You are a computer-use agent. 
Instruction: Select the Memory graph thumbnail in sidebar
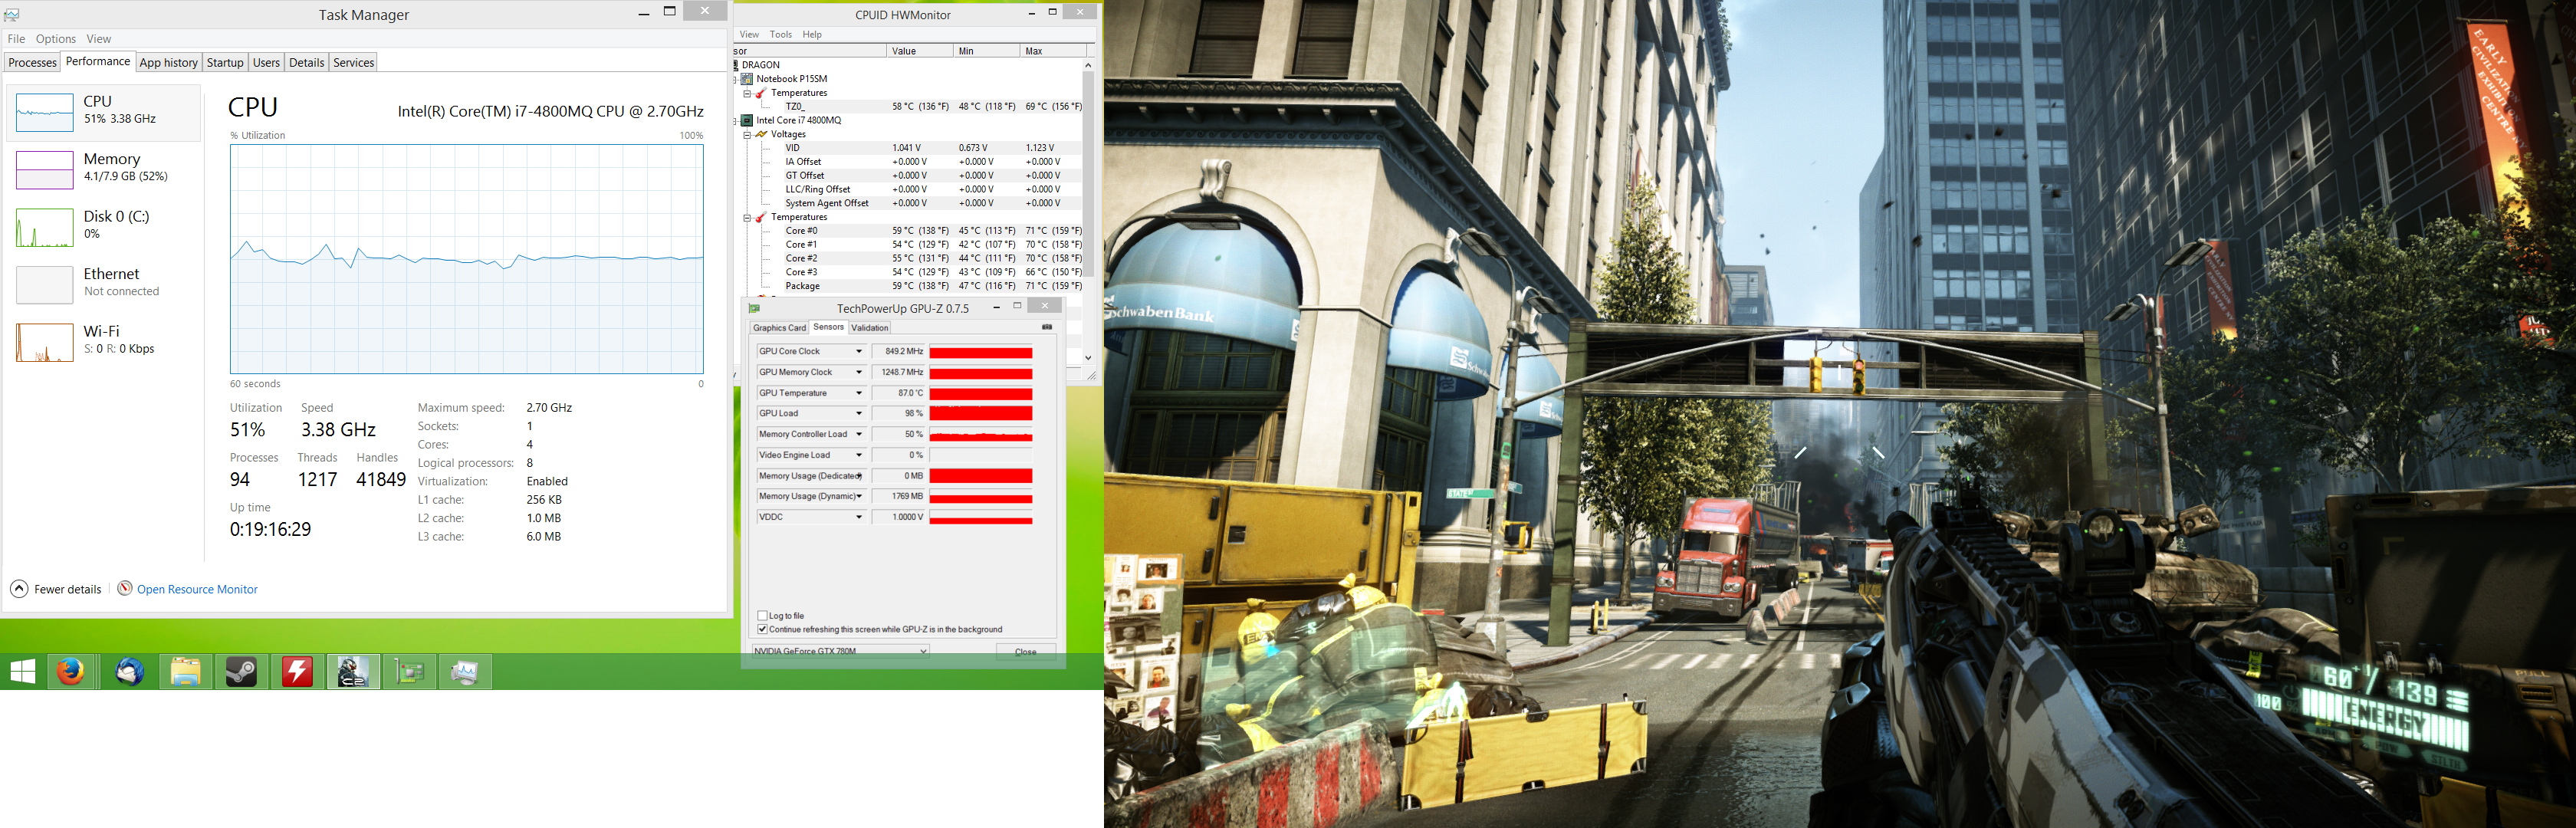45,170
